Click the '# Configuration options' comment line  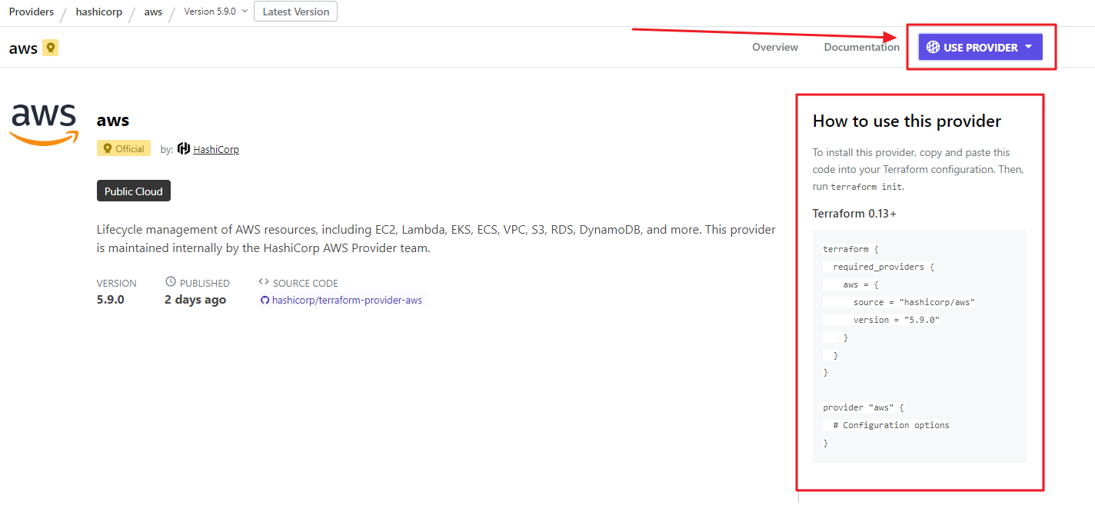(x=891, y=425)
